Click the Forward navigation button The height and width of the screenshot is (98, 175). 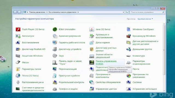pyautogui.click(x=19, y=12)
